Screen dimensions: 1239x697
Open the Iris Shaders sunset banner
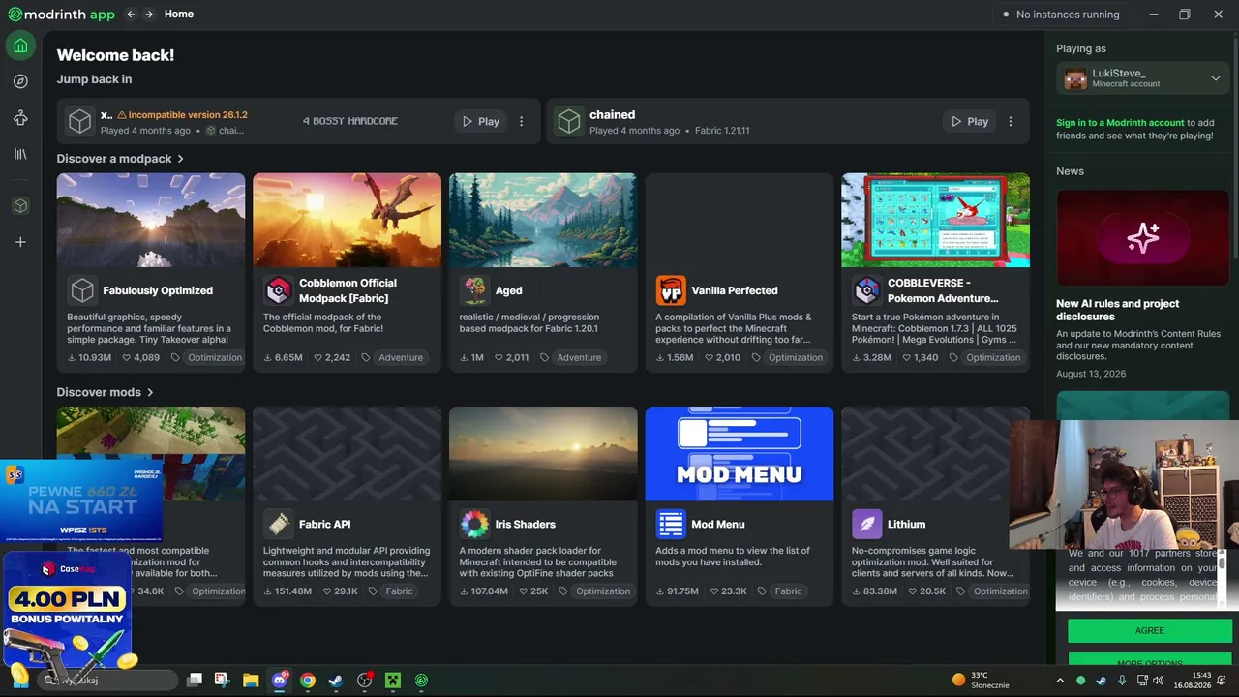tap(543, 454)
